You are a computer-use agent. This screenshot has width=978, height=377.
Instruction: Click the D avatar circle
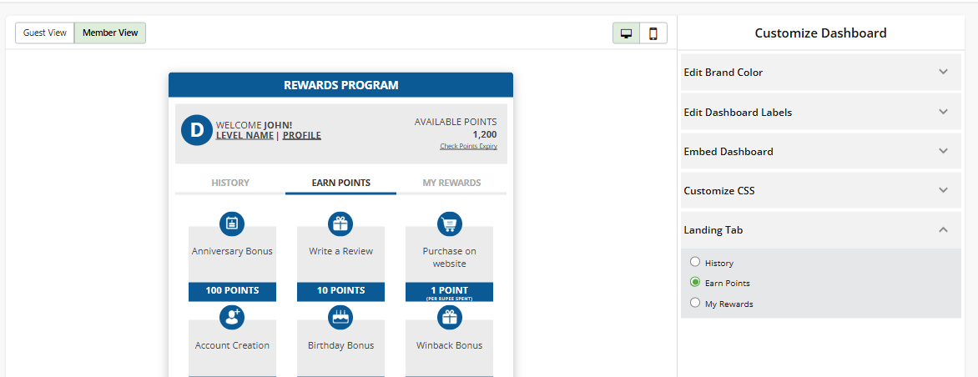tap(197, 130)
